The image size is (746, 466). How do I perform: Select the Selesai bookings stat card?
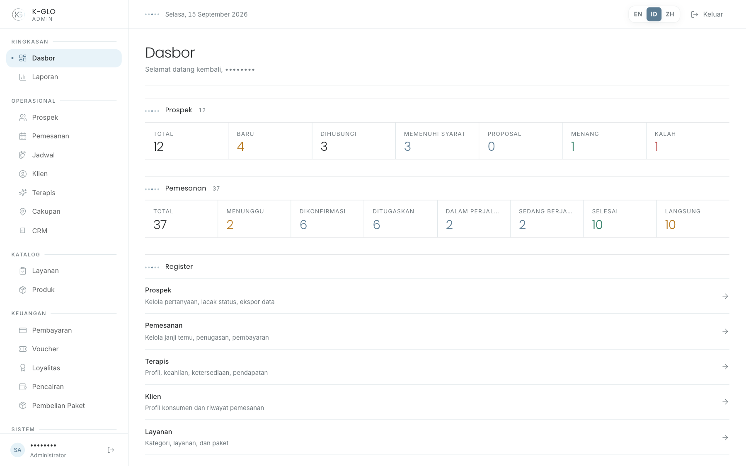click(620, 219)
